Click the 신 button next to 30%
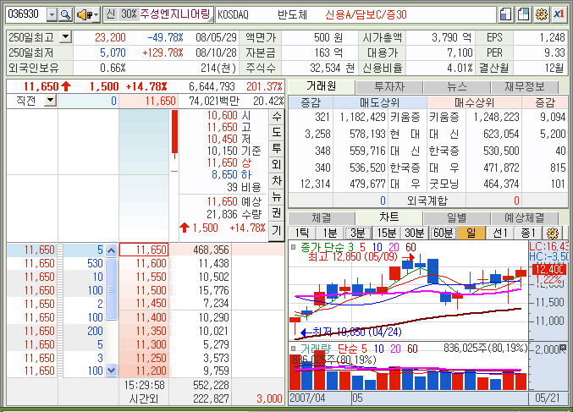Screen dimensions: 573x412 (x=110, y=14)
